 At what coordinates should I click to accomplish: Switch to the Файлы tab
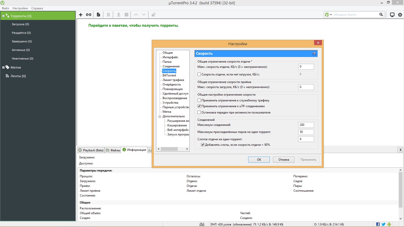tap(113, 150)
